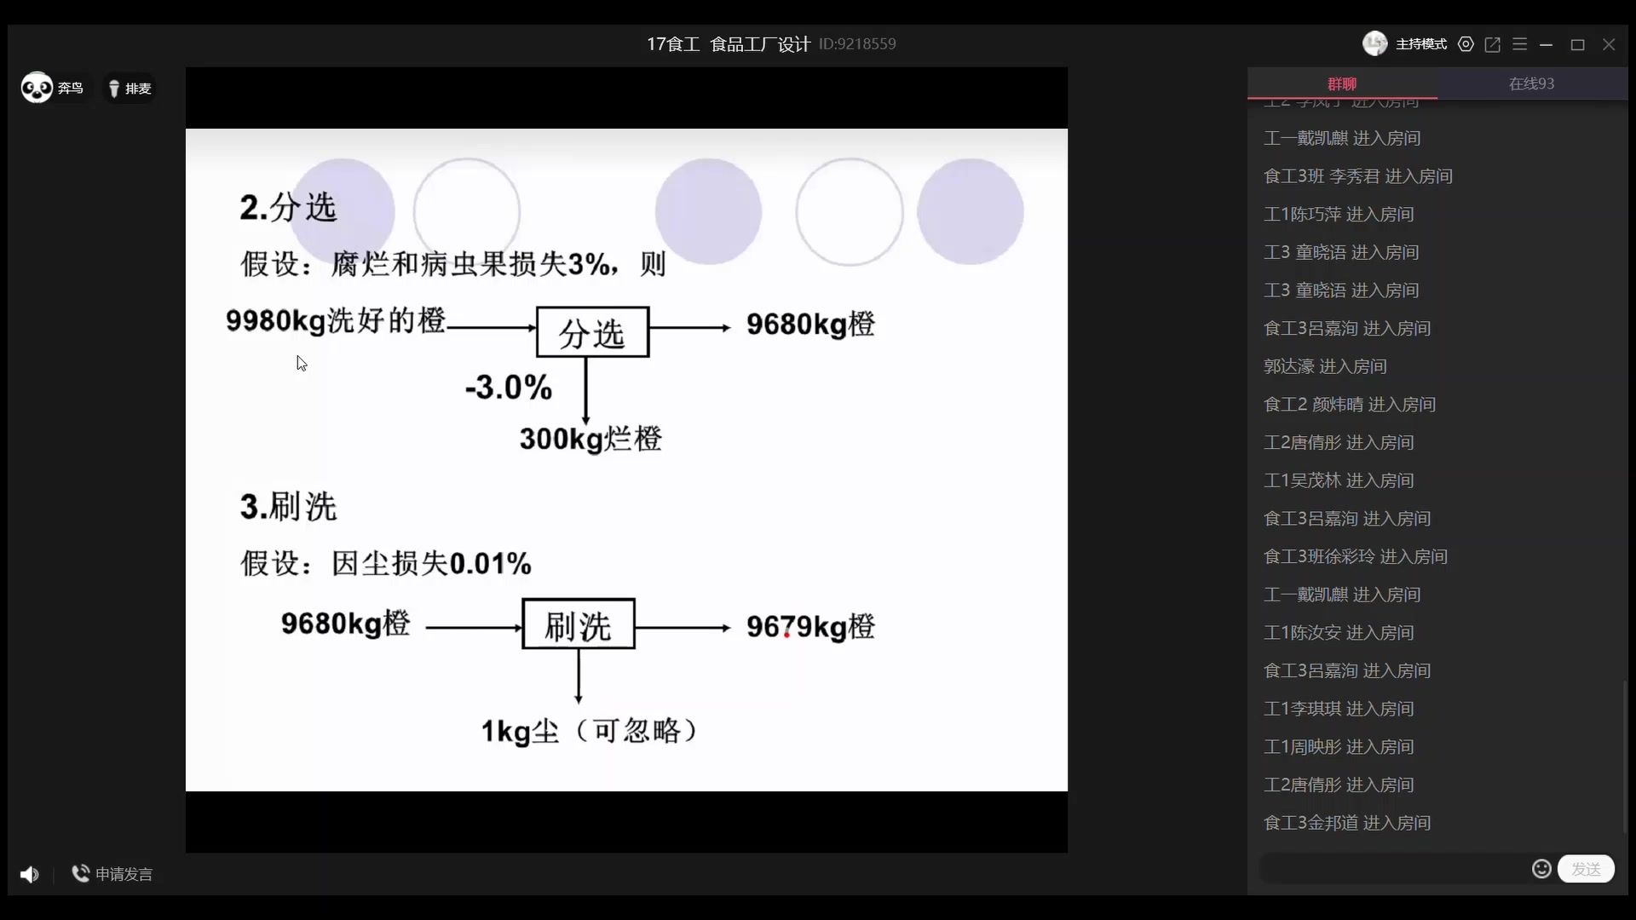Click chat entry 食工2 颜炜晴 进入房间
1636x920 pixels.
click(x=1349, y=405)
